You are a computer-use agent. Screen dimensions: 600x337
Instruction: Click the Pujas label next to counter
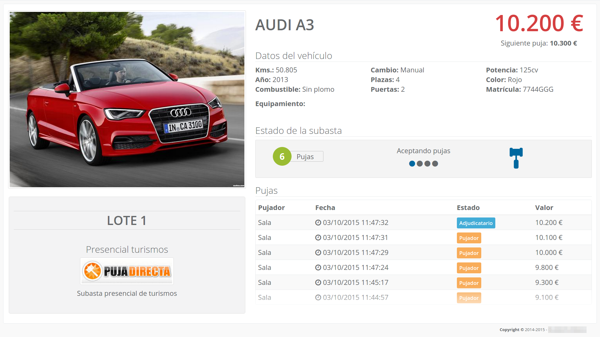(305, 157)
